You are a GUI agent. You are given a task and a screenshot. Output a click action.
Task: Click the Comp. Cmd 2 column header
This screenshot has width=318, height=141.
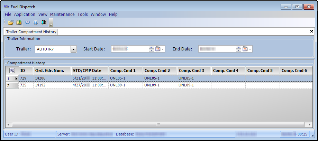(x=160, y=70)
